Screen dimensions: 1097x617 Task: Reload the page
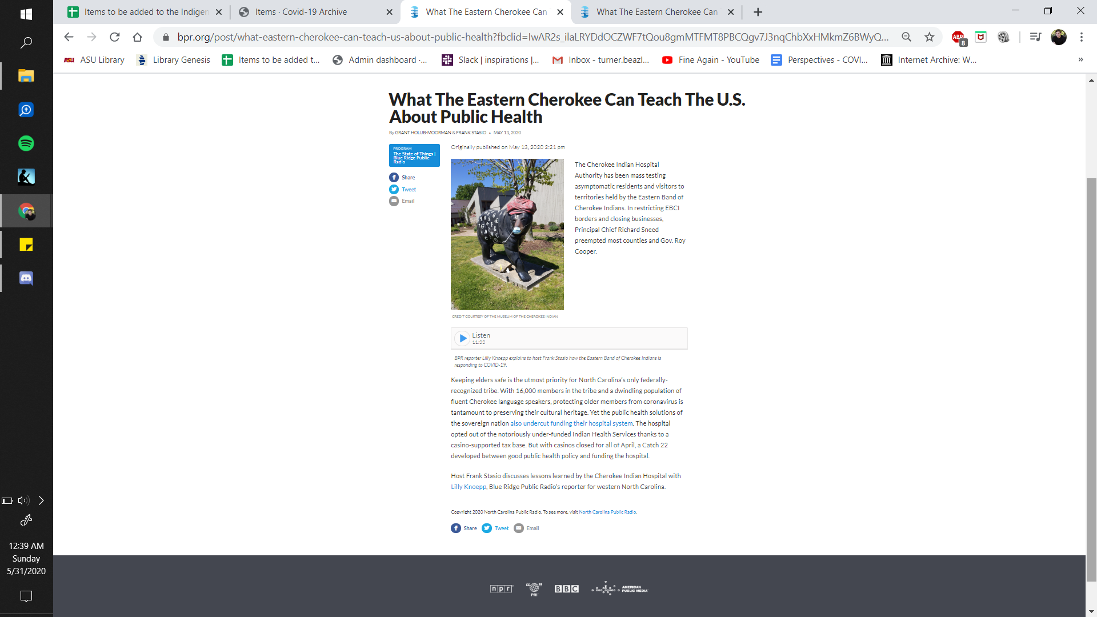(114, 37)
